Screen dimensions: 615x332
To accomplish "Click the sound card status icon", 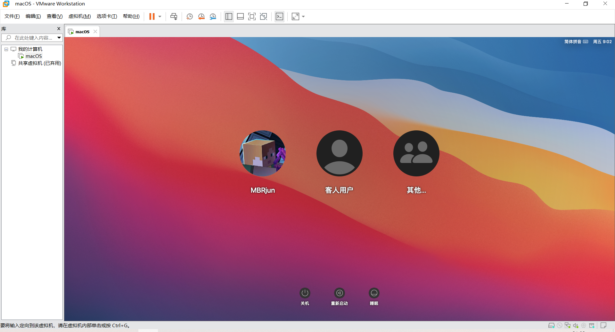I will [576, 325].
